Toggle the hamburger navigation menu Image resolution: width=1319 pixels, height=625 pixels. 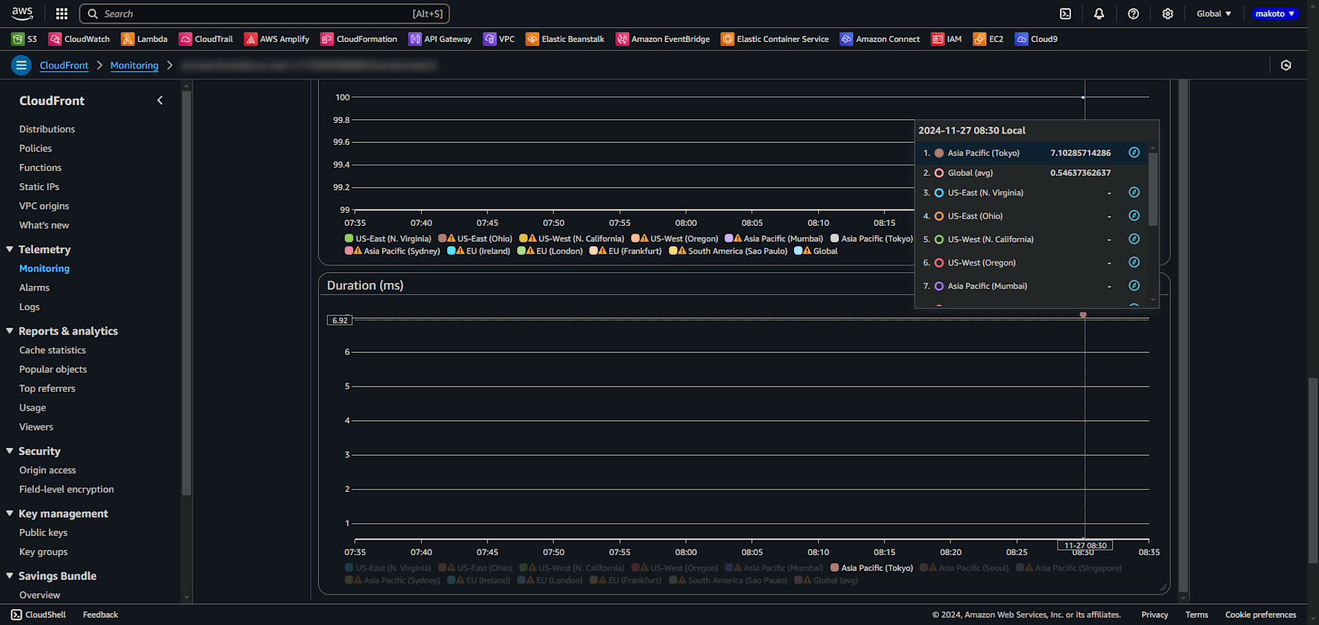[21, 65]
